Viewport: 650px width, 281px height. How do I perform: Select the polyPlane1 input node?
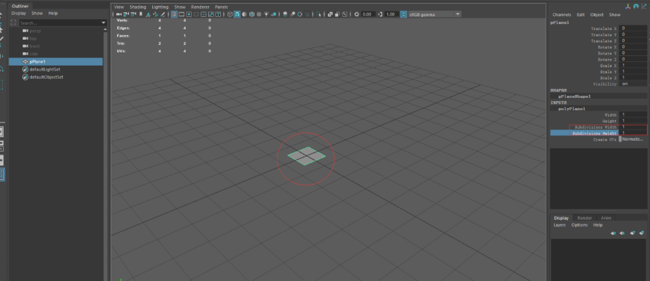[572, 108]
